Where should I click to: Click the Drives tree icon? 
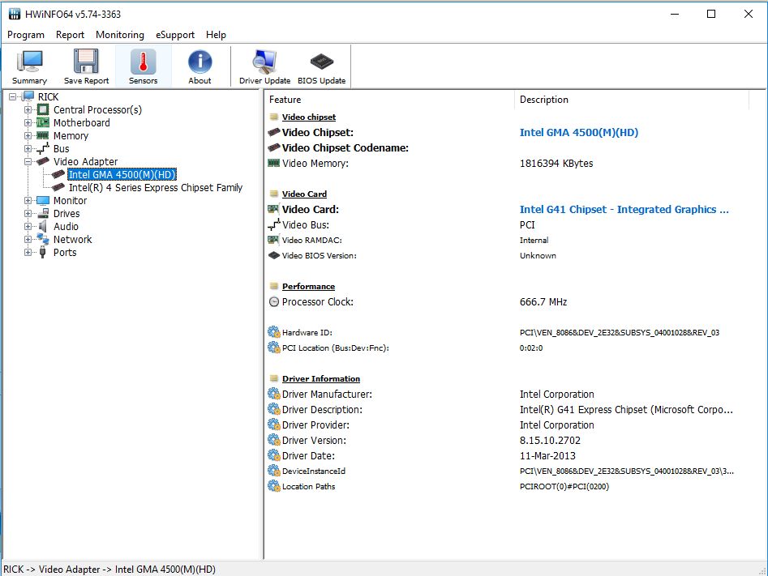point(43,213)
